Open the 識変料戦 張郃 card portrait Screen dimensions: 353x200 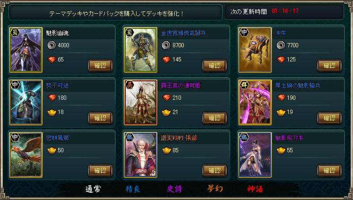[140, 155]
